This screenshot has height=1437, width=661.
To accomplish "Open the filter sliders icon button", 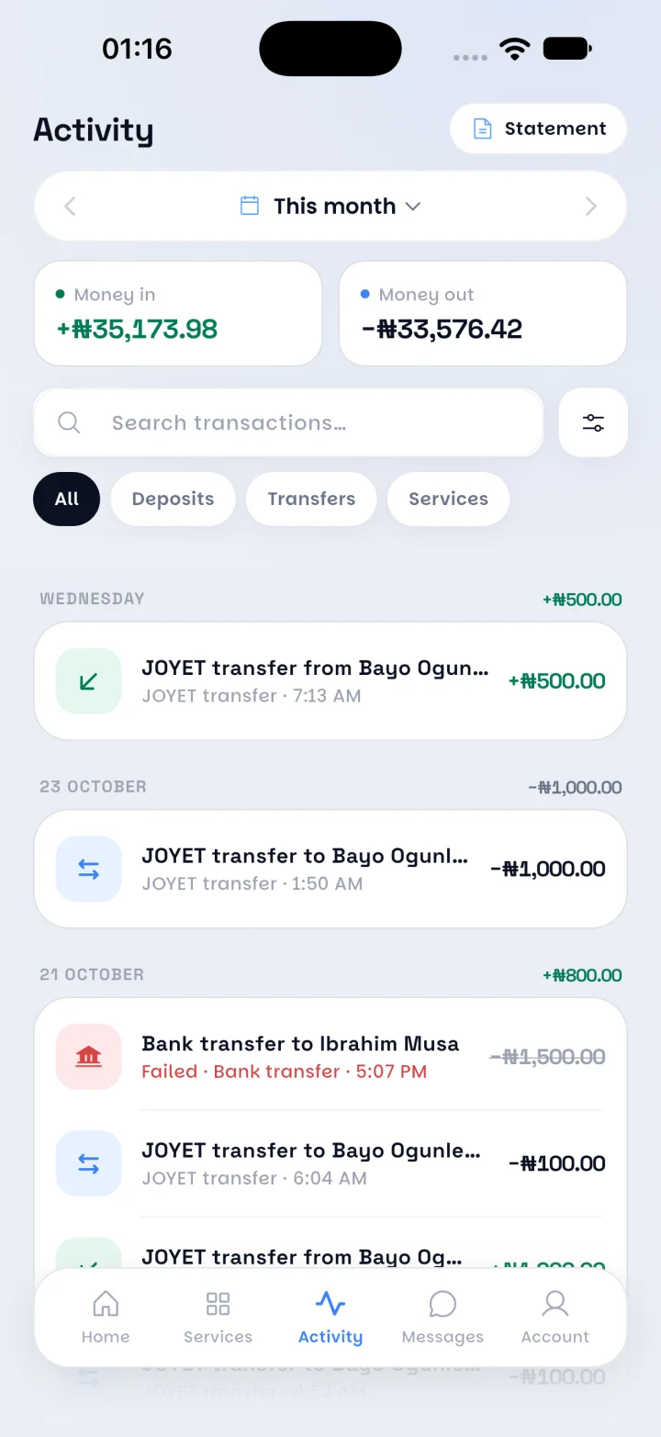I will tap(593, 422).
